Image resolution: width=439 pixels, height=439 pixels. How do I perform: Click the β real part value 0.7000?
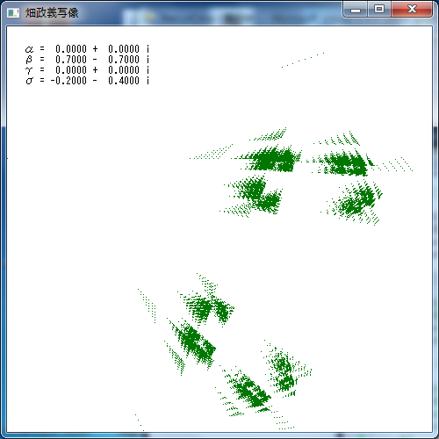pos(71,60)
